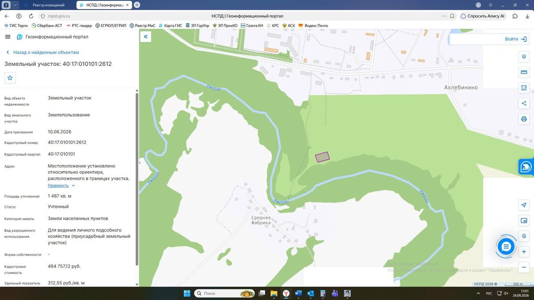Open the blue side widget tab

(x=526, y=167)
